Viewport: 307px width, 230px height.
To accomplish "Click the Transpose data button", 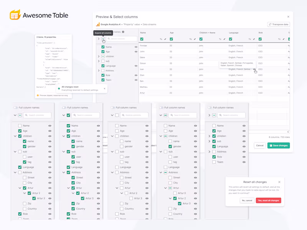I will [279, 25].
